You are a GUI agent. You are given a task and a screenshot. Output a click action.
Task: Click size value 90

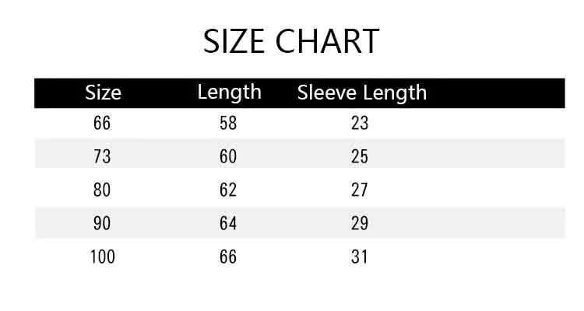tap(102, 223)
